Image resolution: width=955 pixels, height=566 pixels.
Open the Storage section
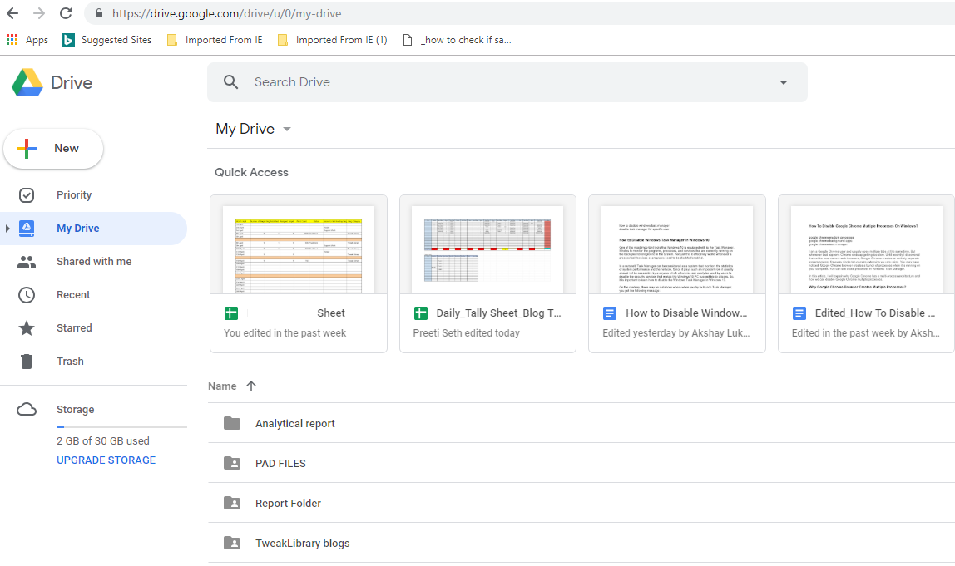75,409
